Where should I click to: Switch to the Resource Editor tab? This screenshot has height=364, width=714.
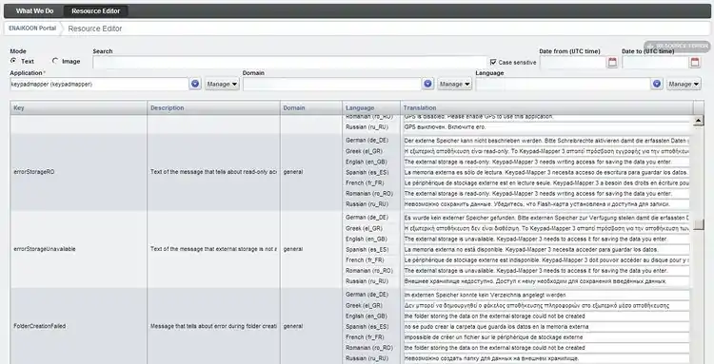[95, 10]
